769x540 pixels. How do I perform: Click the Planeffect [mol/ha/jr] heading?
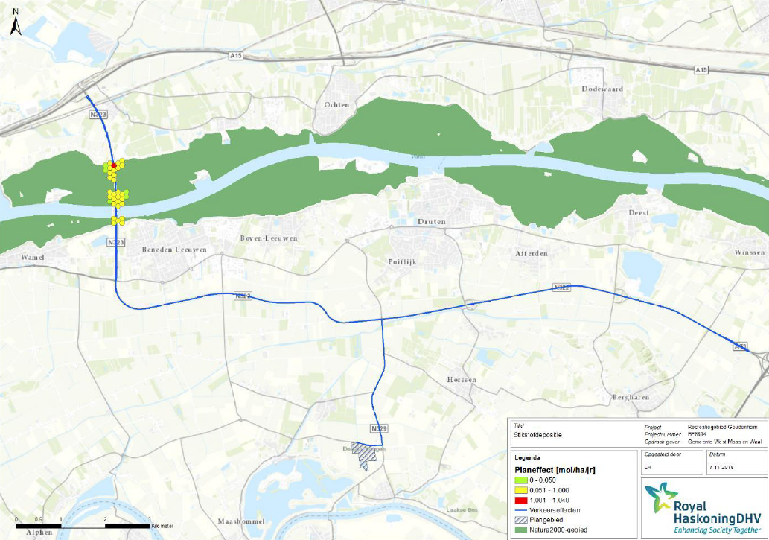(x=555, y=470)
